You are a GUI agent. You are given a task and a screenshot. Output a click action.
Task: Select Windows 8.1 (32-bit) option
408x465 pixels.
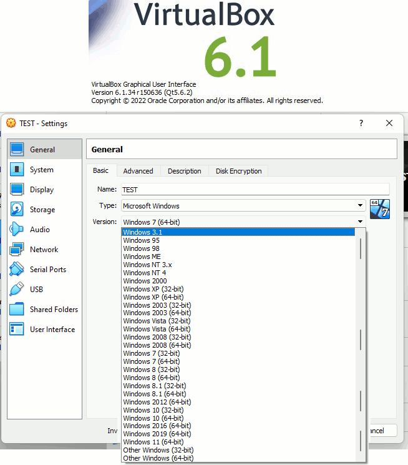coord(238,386)
